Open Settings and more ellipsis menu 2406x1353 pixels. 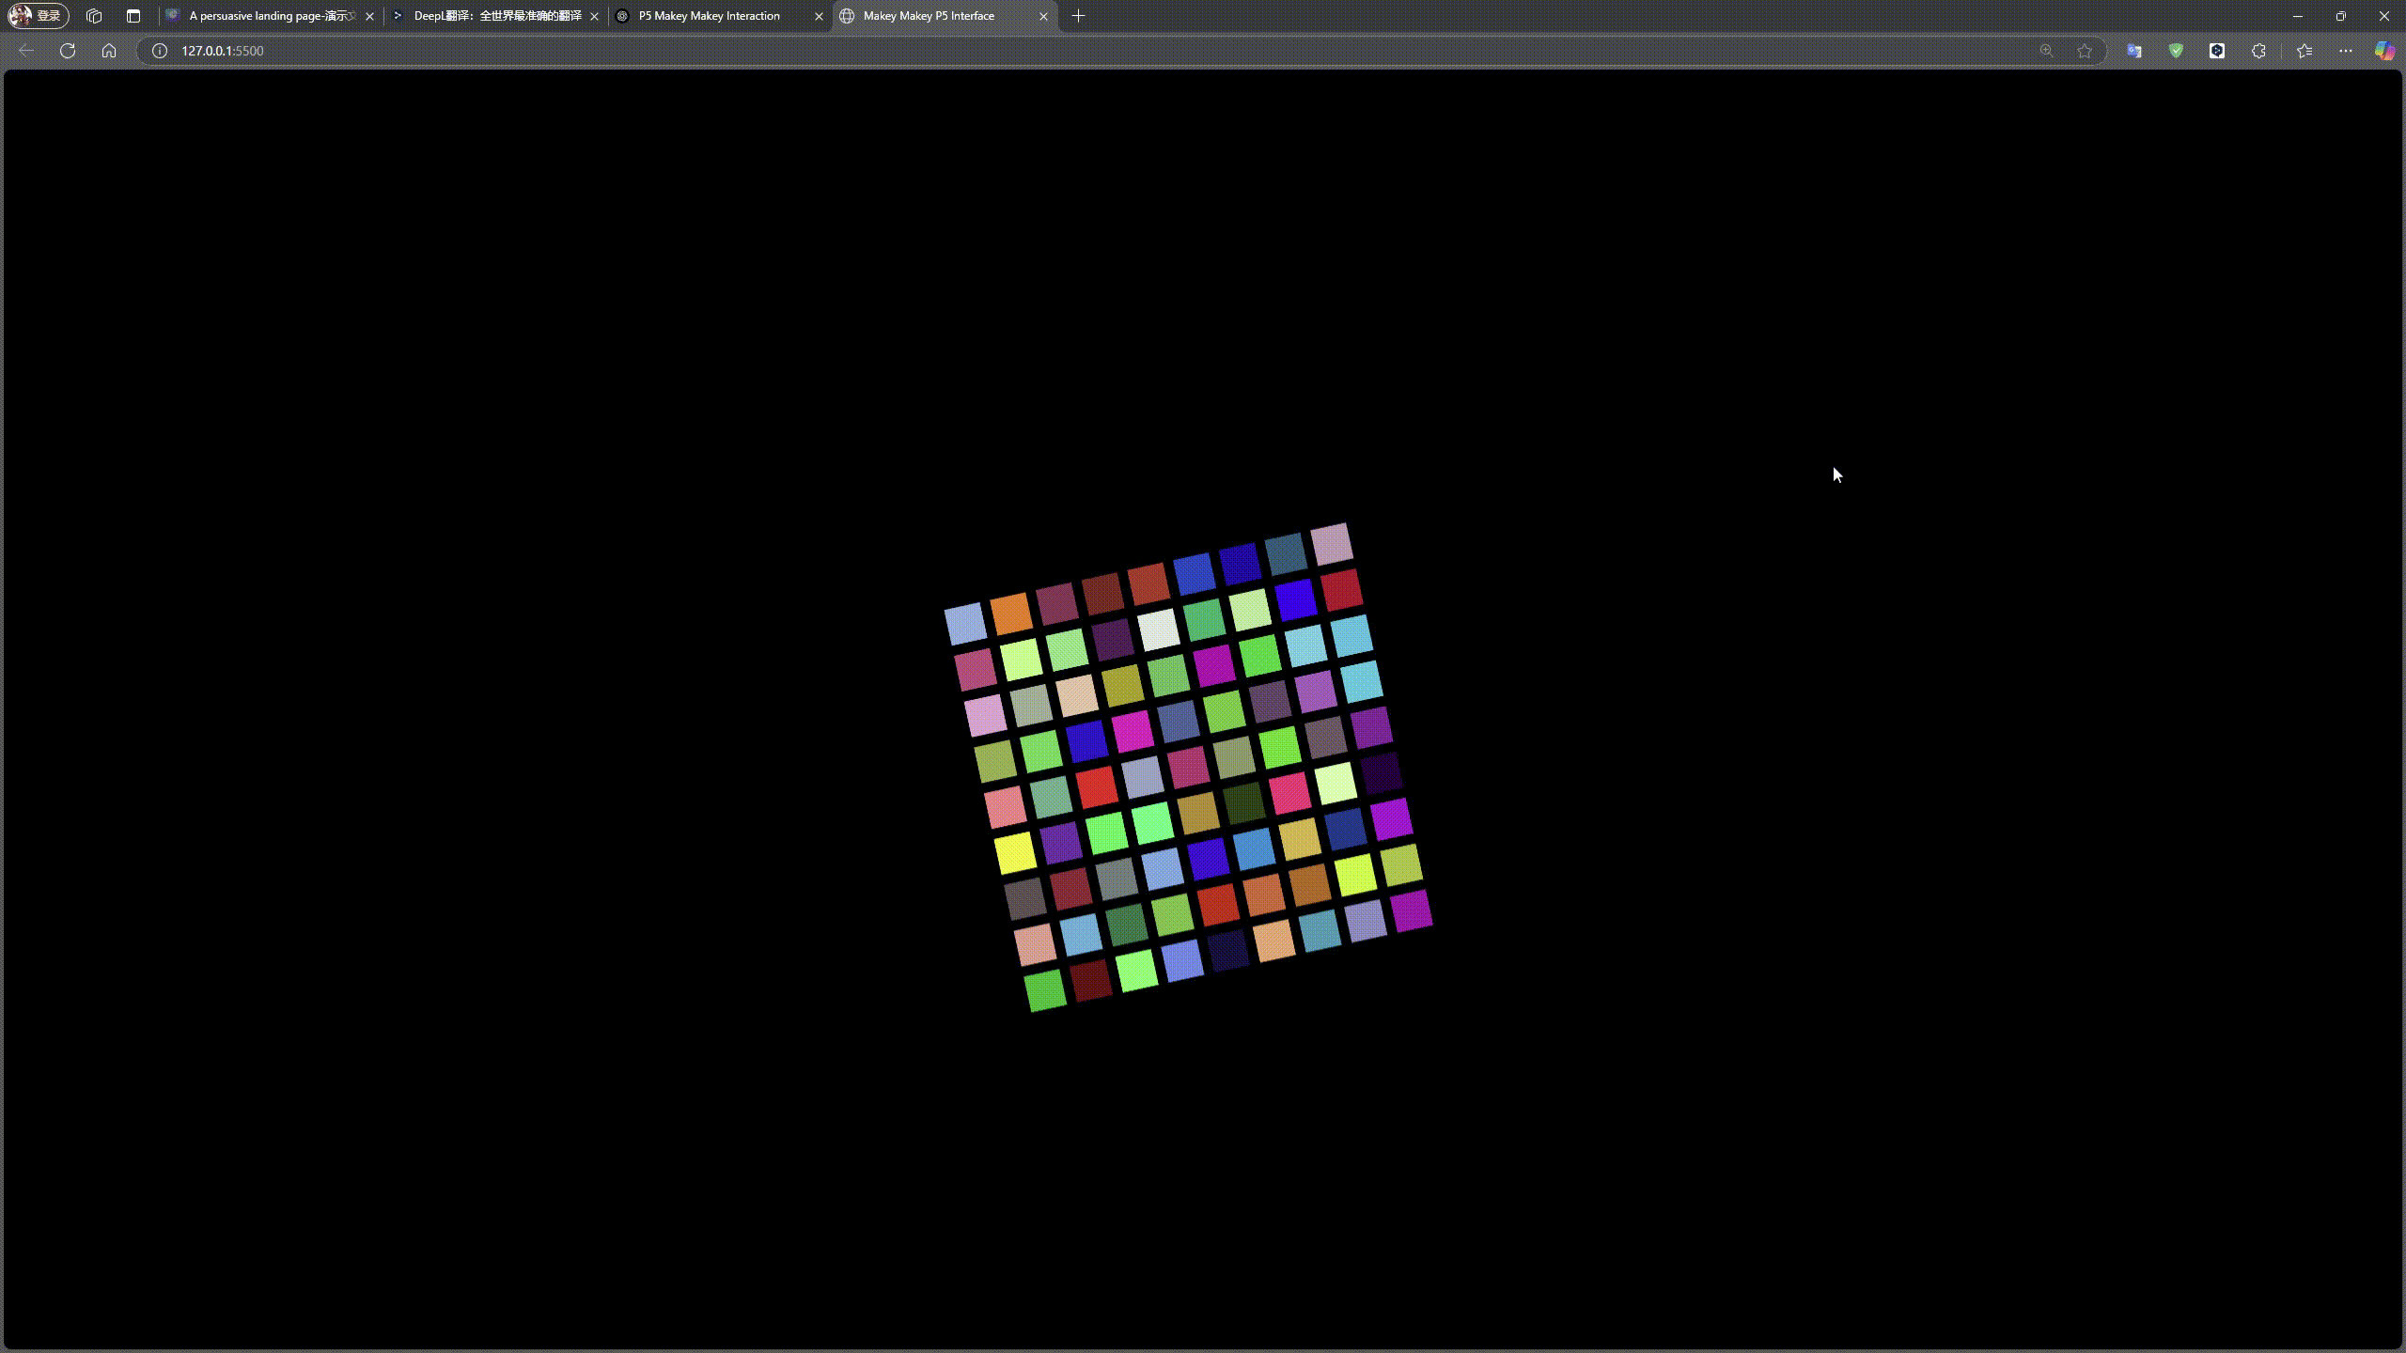(2346, 51)
